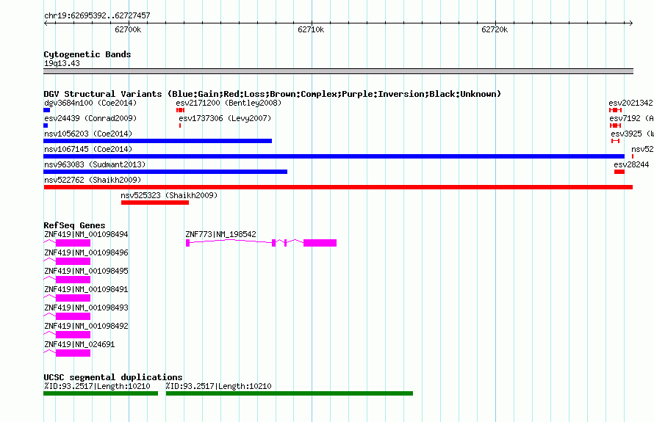Open the ZNF419|NM_001098492 transcript label
The image size is (654, 422).
[x=86, y=326]
